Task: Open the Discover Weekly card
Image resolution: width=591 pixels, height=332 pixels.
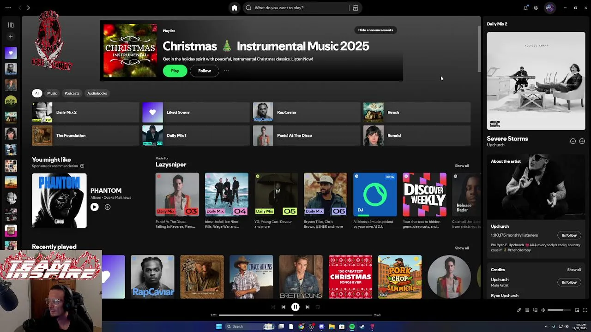Action: click(424, 201)
